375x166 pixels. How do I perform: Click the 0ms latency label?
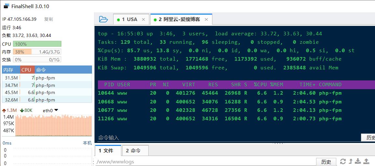[x=7, y=143]
